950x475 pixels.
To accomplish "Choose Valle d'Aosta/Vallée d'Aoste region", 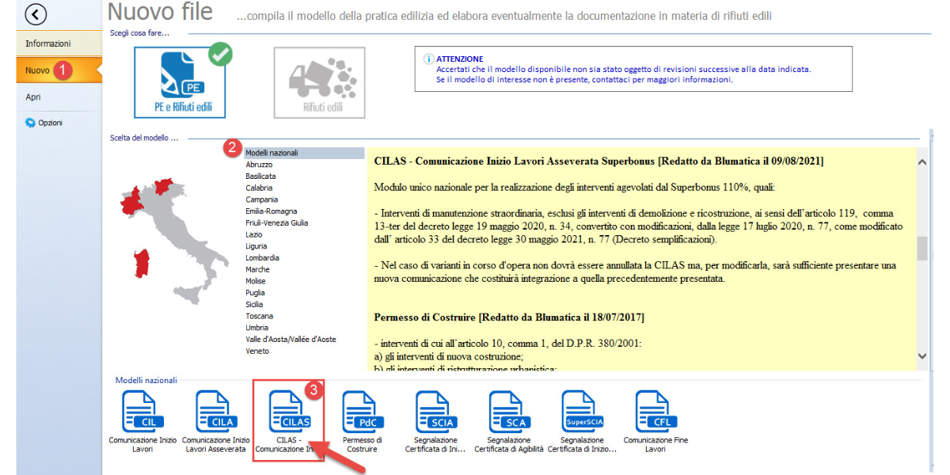I will 291,340.
